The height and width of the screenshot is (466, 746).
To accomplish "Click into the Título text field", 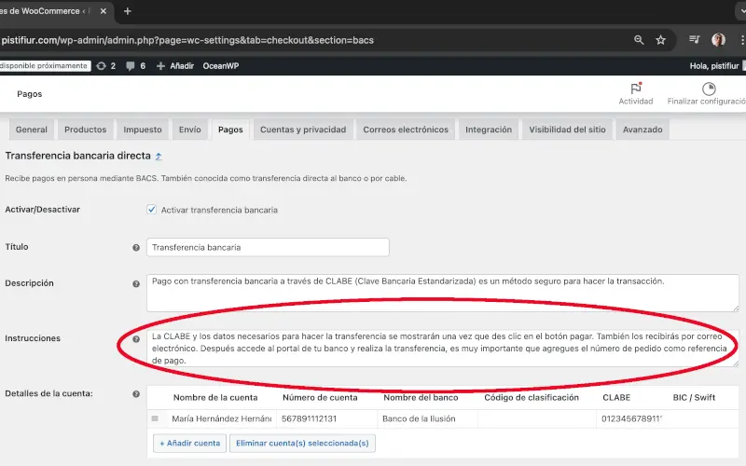I will pos(268,248).
